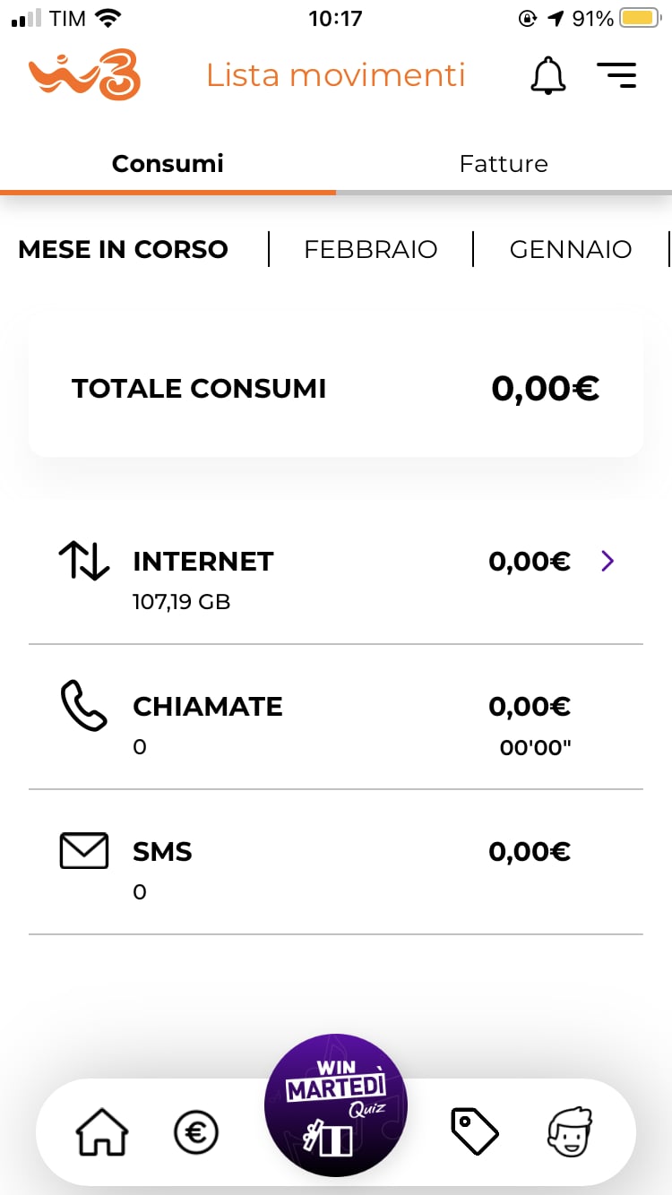Go to the home screen
This screenshot has width=672, height=1195.
click(x=101, y=1132)
